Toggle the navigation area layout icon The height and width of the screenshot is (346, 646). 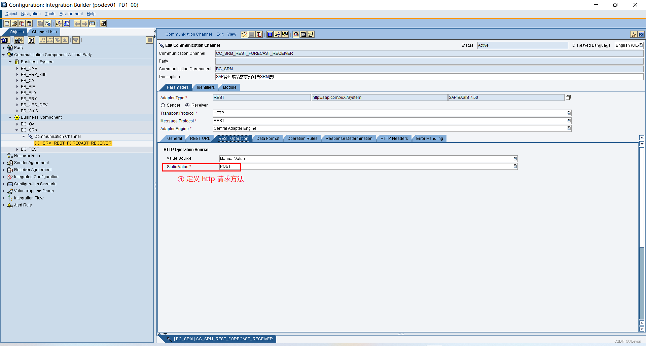(x=92, y=24)
